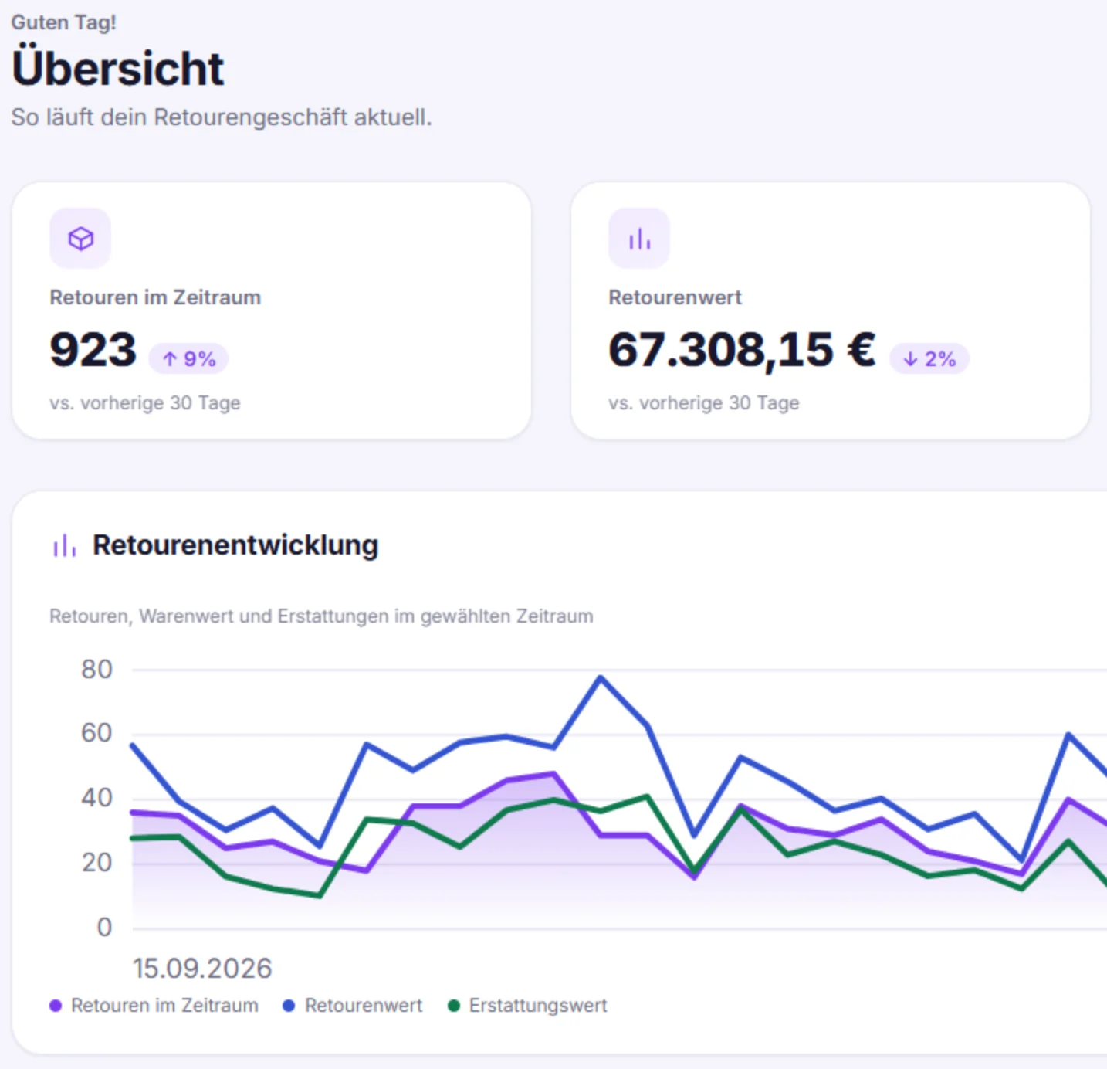Click the 923 returns count value

[x=93, y=350]
